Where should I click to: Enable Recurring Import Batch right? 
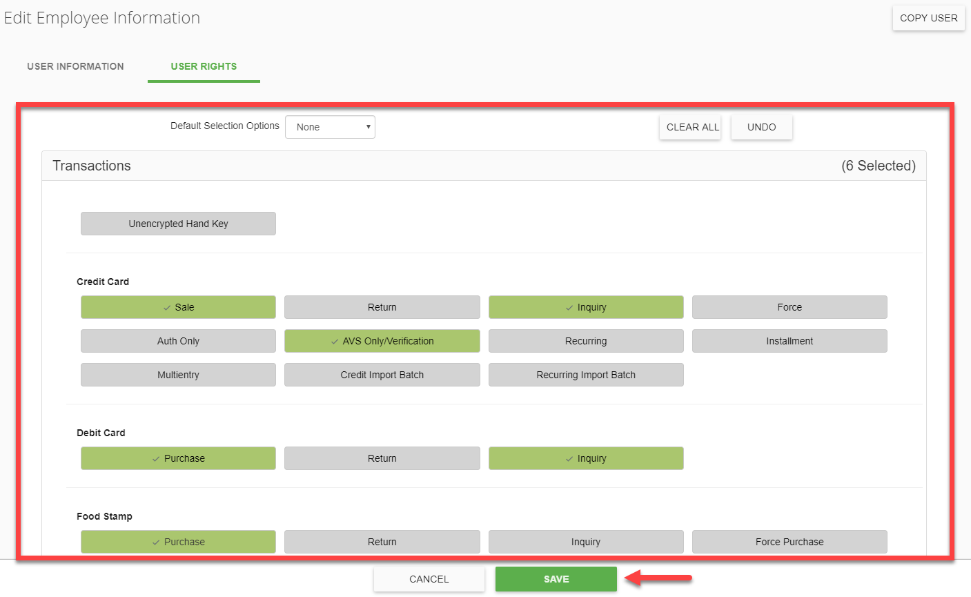tap(586, 375)
